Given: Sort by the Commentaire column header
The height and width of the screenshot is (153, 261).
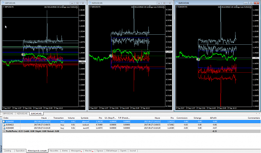Looking at the screenshot, I should click(x=239, y=118).
